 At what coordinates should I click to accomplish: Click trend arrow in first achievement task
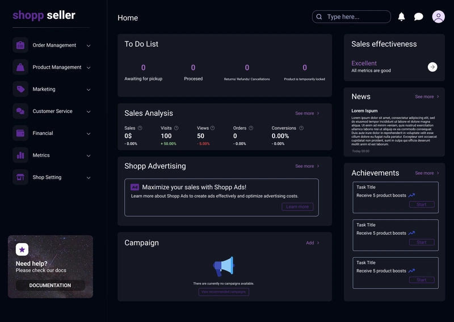[x=411, y=195]
